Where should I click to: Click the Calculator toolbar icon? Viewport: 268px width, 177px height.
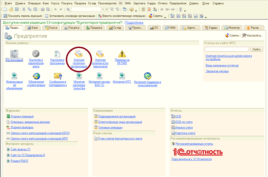click(143, 9)
